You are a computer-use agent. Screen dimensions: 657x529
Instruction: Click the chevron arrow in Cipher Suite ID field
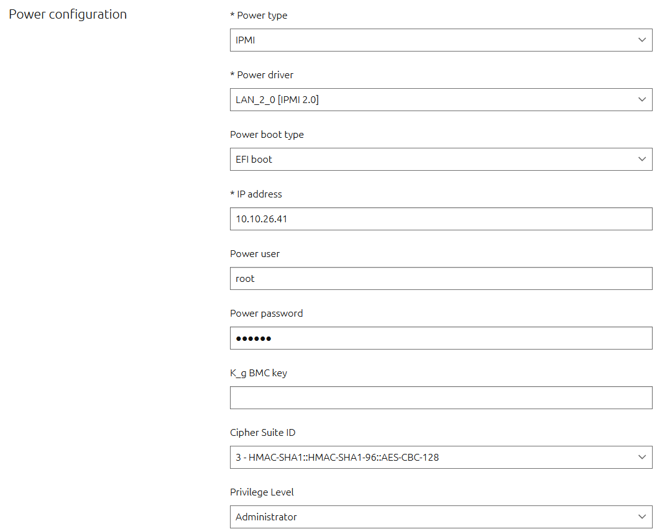tap(642, 457)
